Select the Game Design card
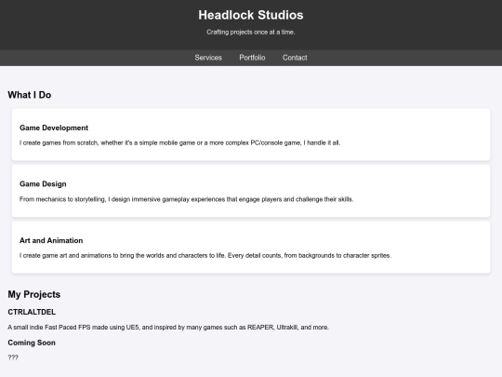The width and height of the screenshot is (502, 377). [x=251, y=191]
